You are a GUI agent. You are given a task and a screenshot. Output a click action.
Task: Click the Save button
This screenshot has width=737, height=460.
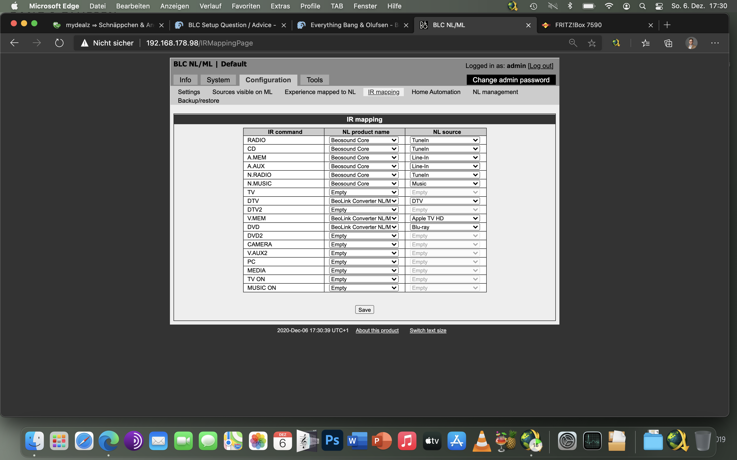point(364,310)
